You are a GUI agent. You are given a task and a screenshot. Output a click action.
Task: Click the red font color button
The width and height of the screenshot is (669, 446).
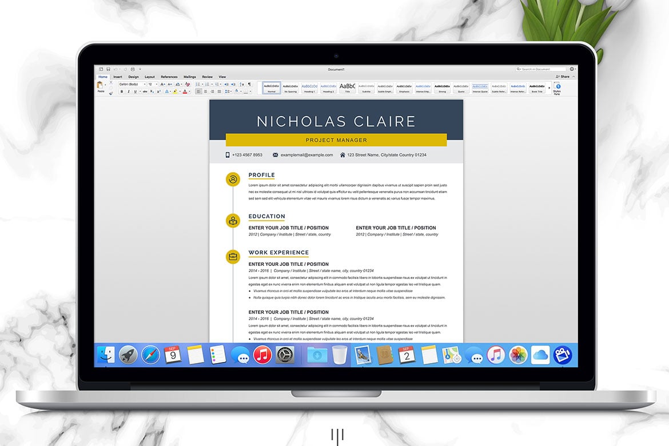pos(185,91)
